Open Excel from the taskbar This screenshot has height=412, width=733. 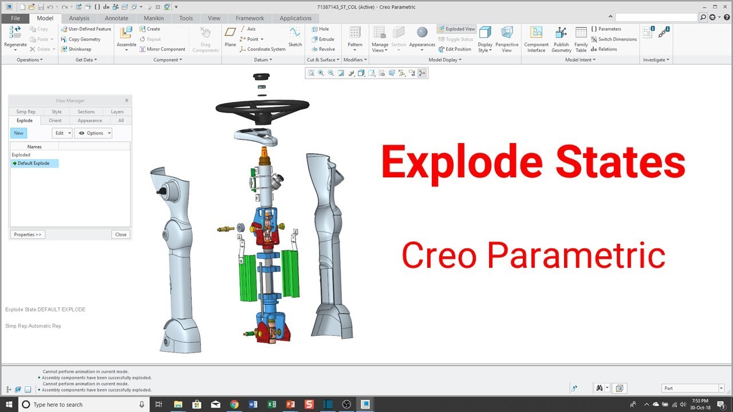tap(272, 405)
